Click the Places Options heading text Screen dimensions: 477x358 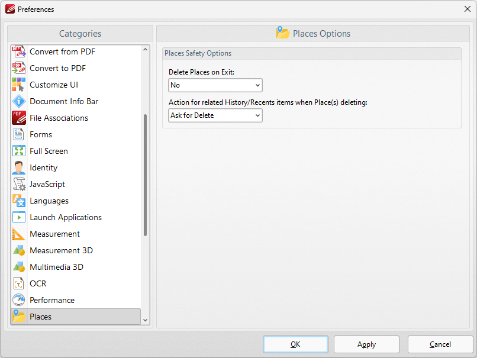coord(321,34)
